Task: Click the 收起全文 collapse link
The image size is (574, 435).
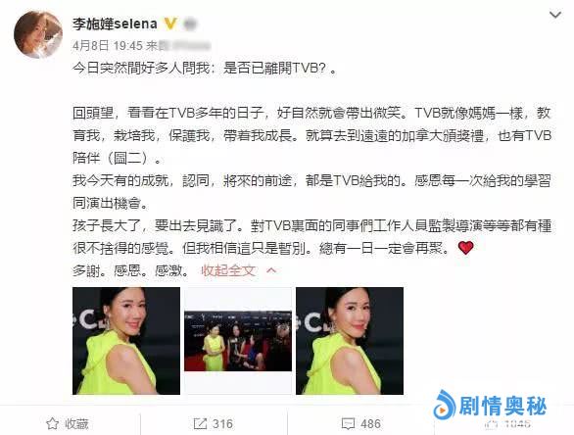Action: (228, 270)
